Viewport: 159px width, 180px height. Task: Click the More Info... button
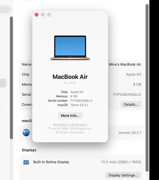point(70,116)
